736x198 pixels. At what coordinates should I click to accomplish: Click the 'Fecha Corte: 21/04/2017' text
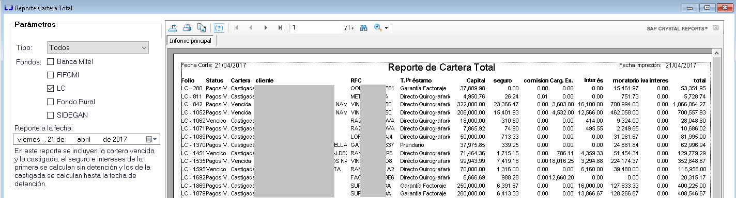pos(213,65)
